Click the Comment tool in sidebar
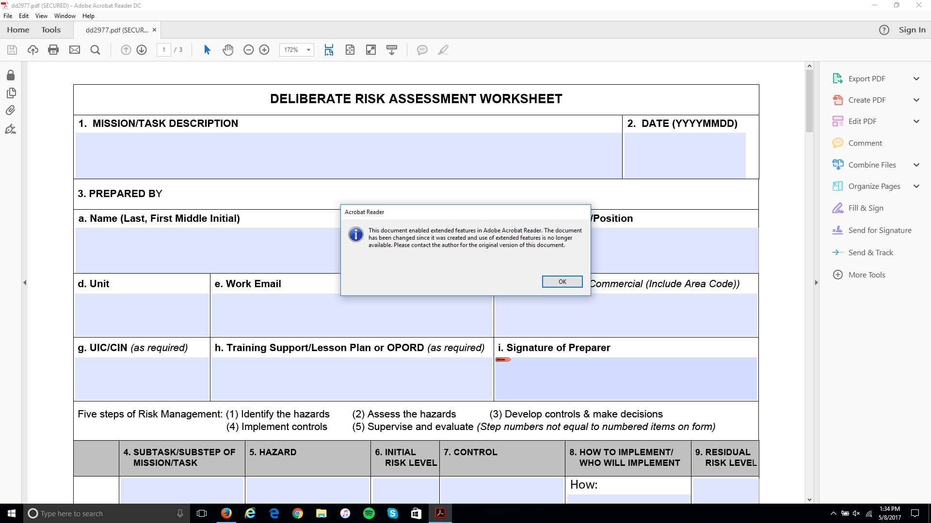The image size is (931, 523). click(864, 142)
